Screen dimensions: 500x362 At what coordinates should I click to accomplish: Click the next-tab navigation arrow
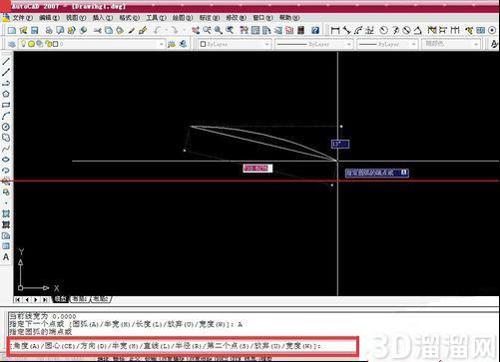[36, 299]
